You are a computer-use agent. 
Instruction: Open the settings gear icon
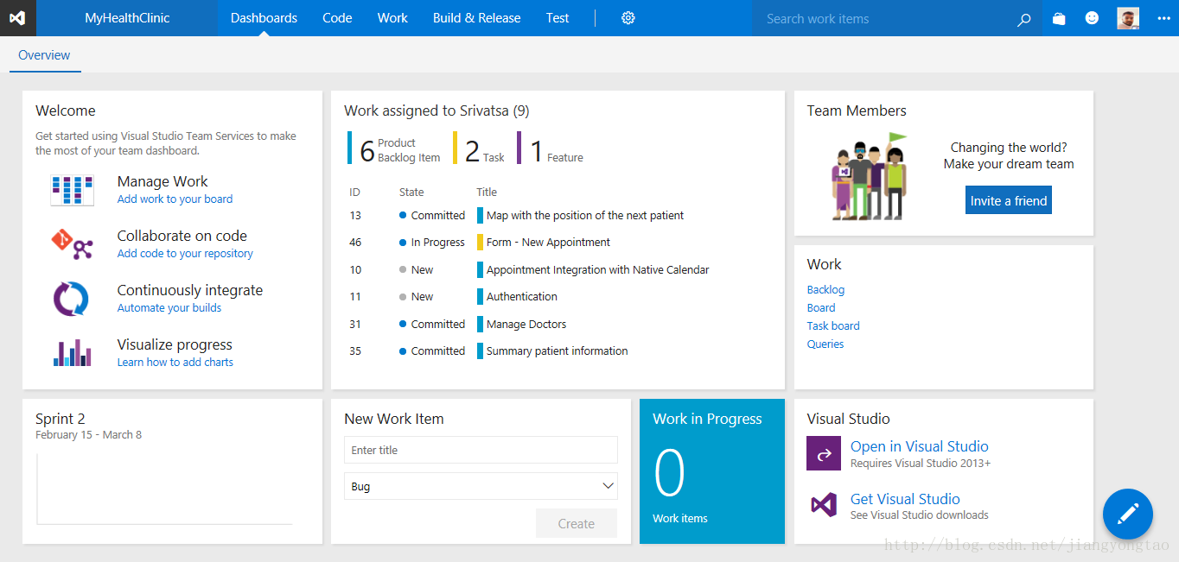pyautogui.click(x=628, y=18)
